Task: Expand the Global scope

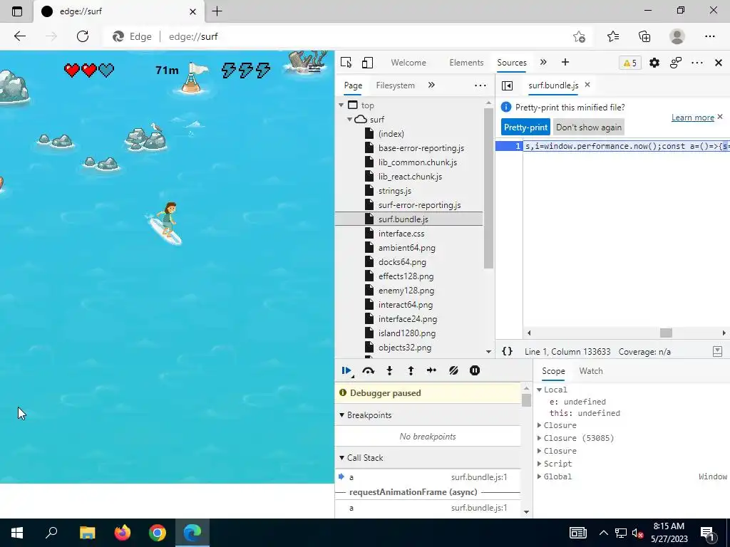Action: click(x=539, y=476)
